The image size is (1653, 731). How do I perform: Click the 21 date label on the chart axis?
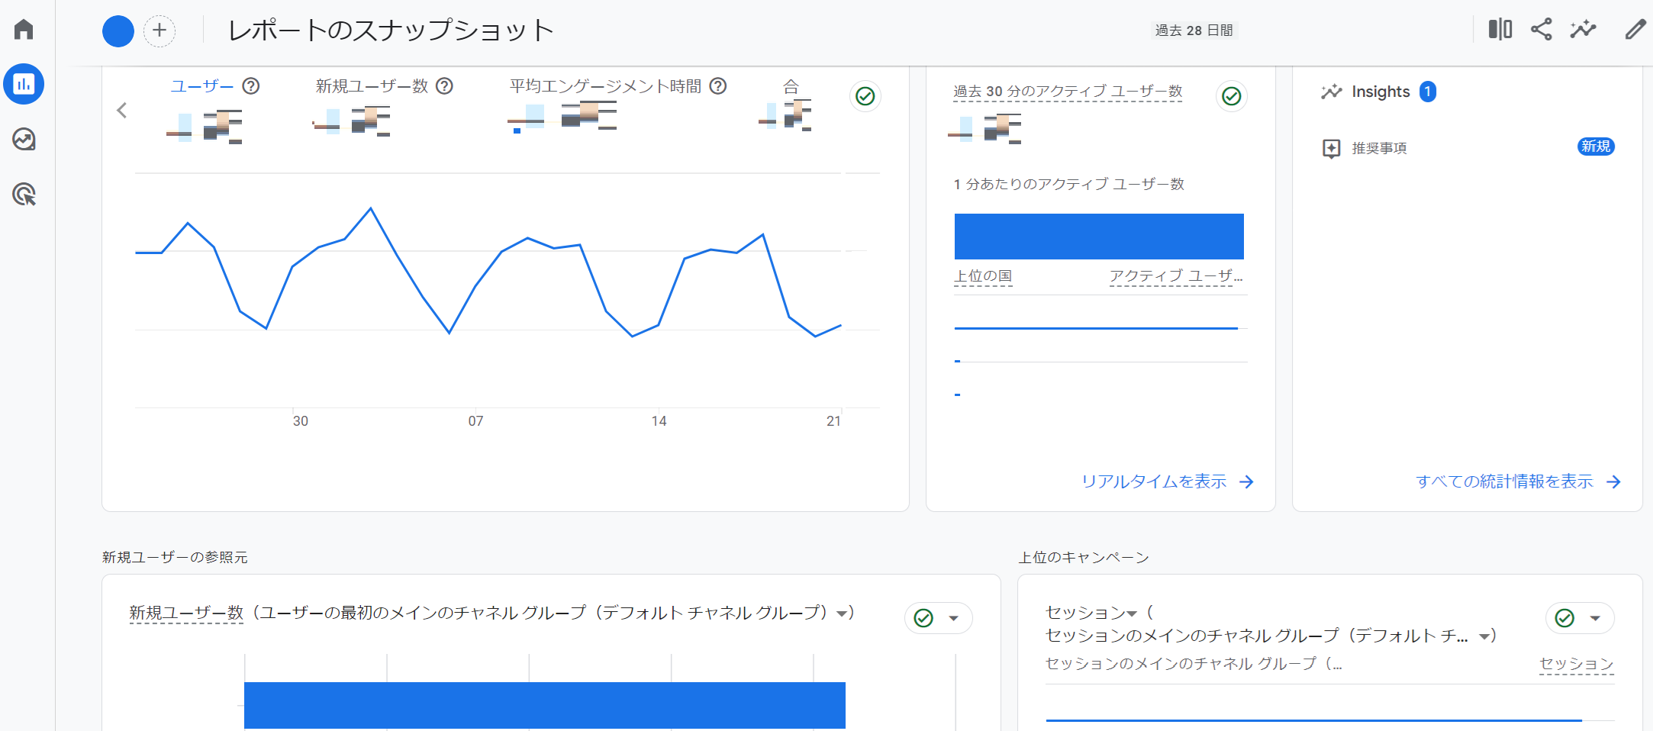(833, 421)
